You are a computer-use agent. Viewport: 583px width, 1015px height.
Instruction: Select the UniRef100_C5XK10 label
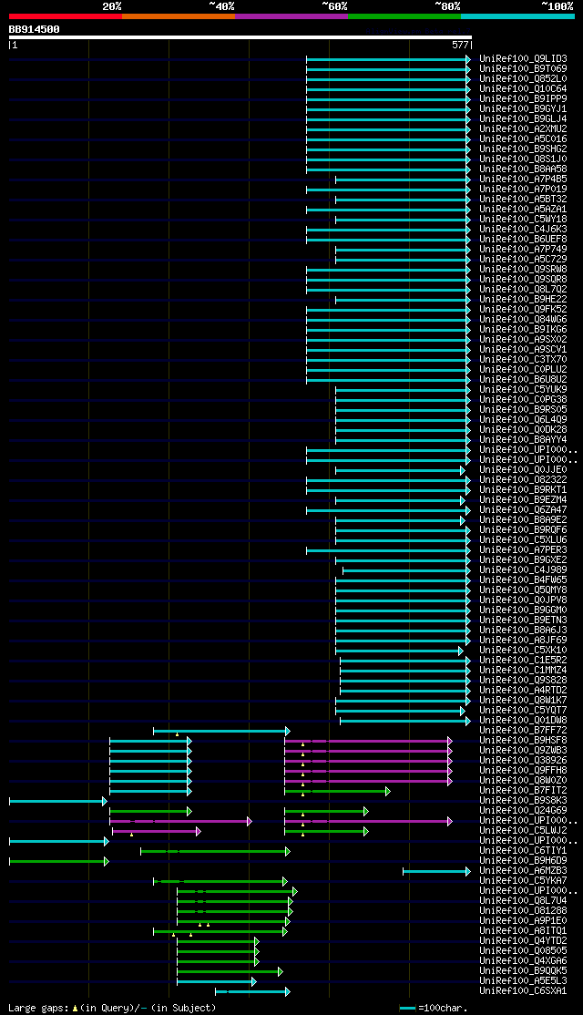(x=524, y=651)
